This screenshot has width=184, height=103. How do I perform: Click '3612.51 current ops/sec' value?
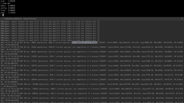[60, 52]
